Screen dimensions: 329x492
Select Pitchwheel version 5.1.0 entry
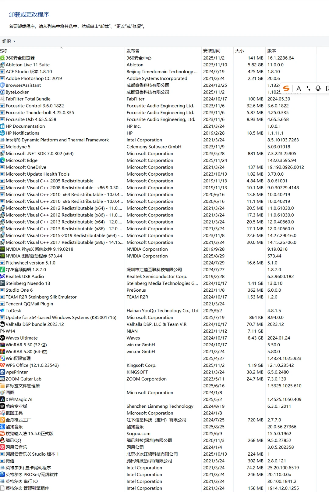[158, 263]
